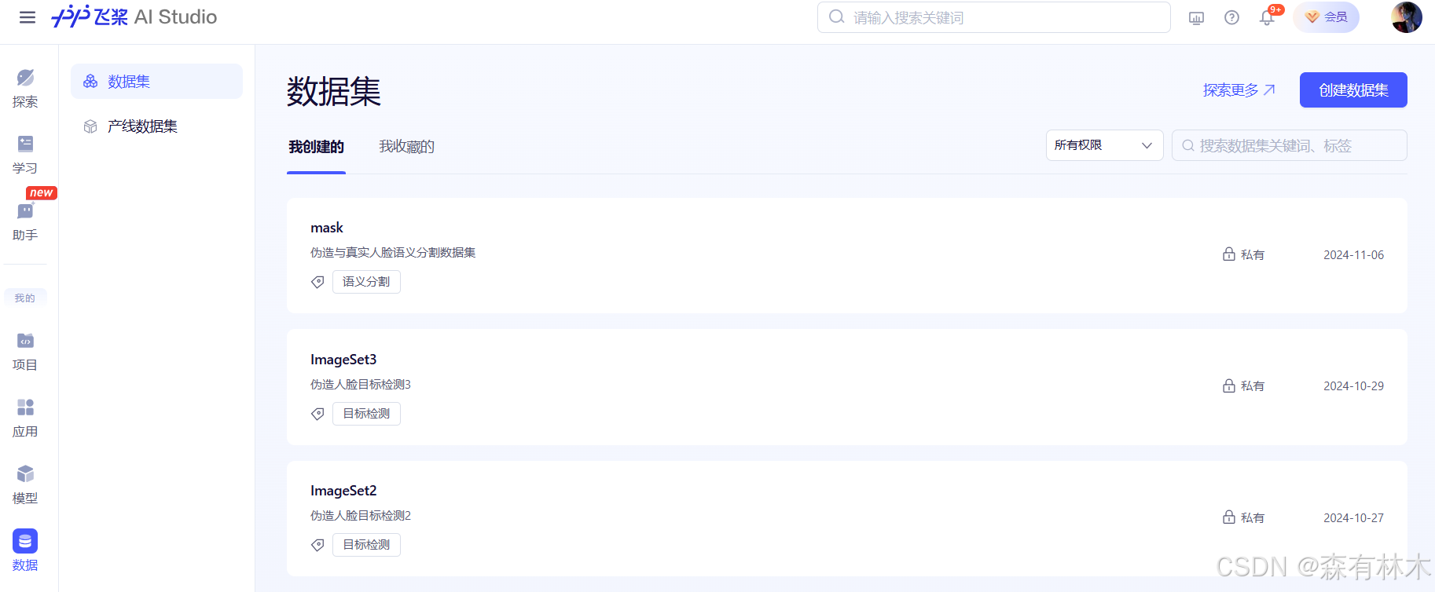Click the tag icon on ImageSet3 card
1435x592 pixels.
(x=317, y=414)
